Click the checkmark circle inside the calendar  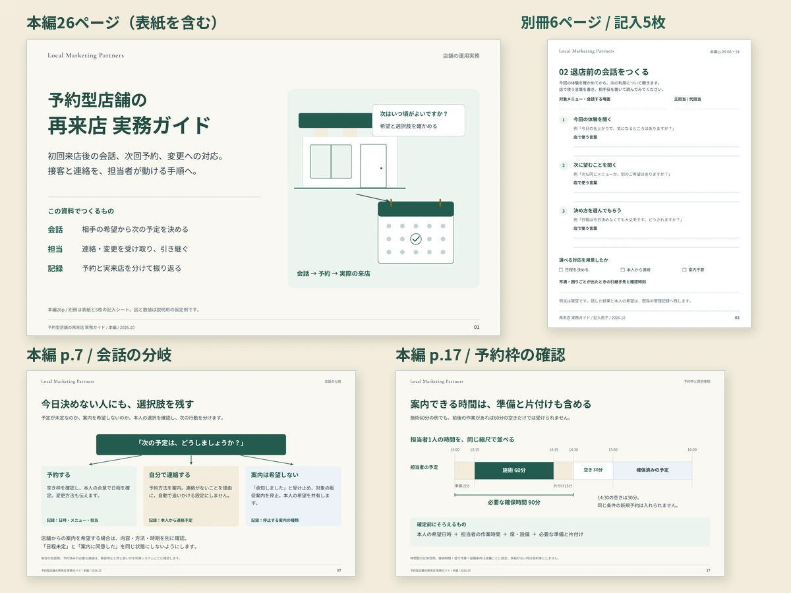tap(416, 239)
